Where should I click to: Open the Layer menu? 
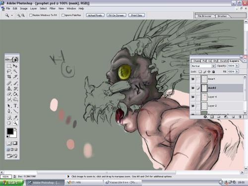coord(33,8)
